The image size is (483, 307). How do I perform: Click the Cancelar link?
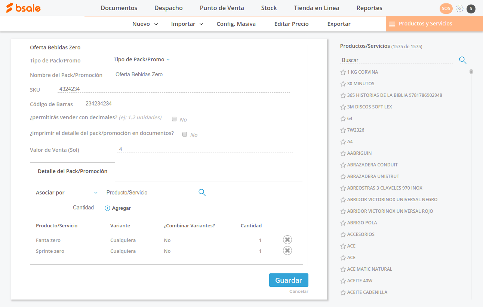[299, 291]
